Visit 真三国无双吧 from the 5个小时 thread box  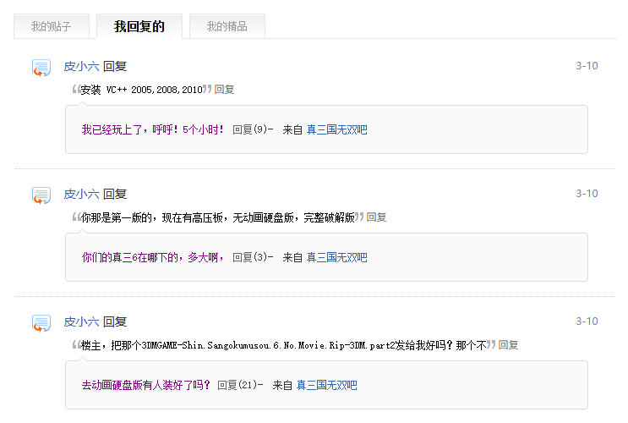[x=336, y=129]
